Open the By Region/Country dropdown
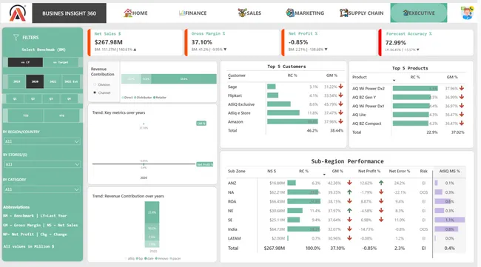Image resolution: width=481 pixels, height=267 pixels. coord(42,141)
